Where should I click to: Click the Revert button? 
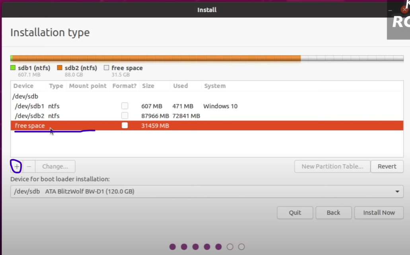pos(387,167)
